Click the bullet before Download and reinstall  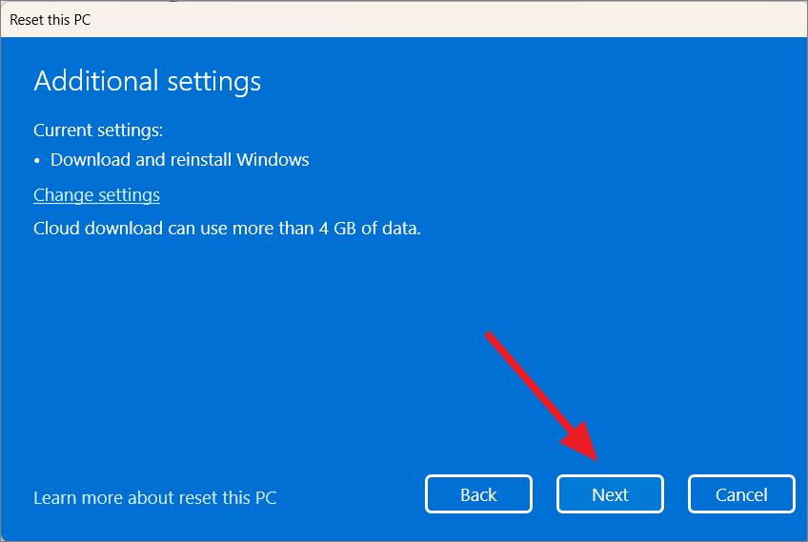(36, 161)
